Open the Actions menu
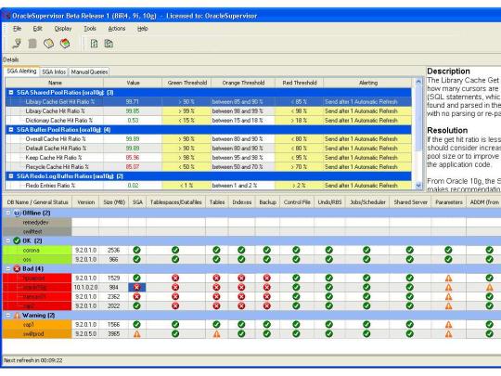The image size is (501, 376). click(117, 29)
